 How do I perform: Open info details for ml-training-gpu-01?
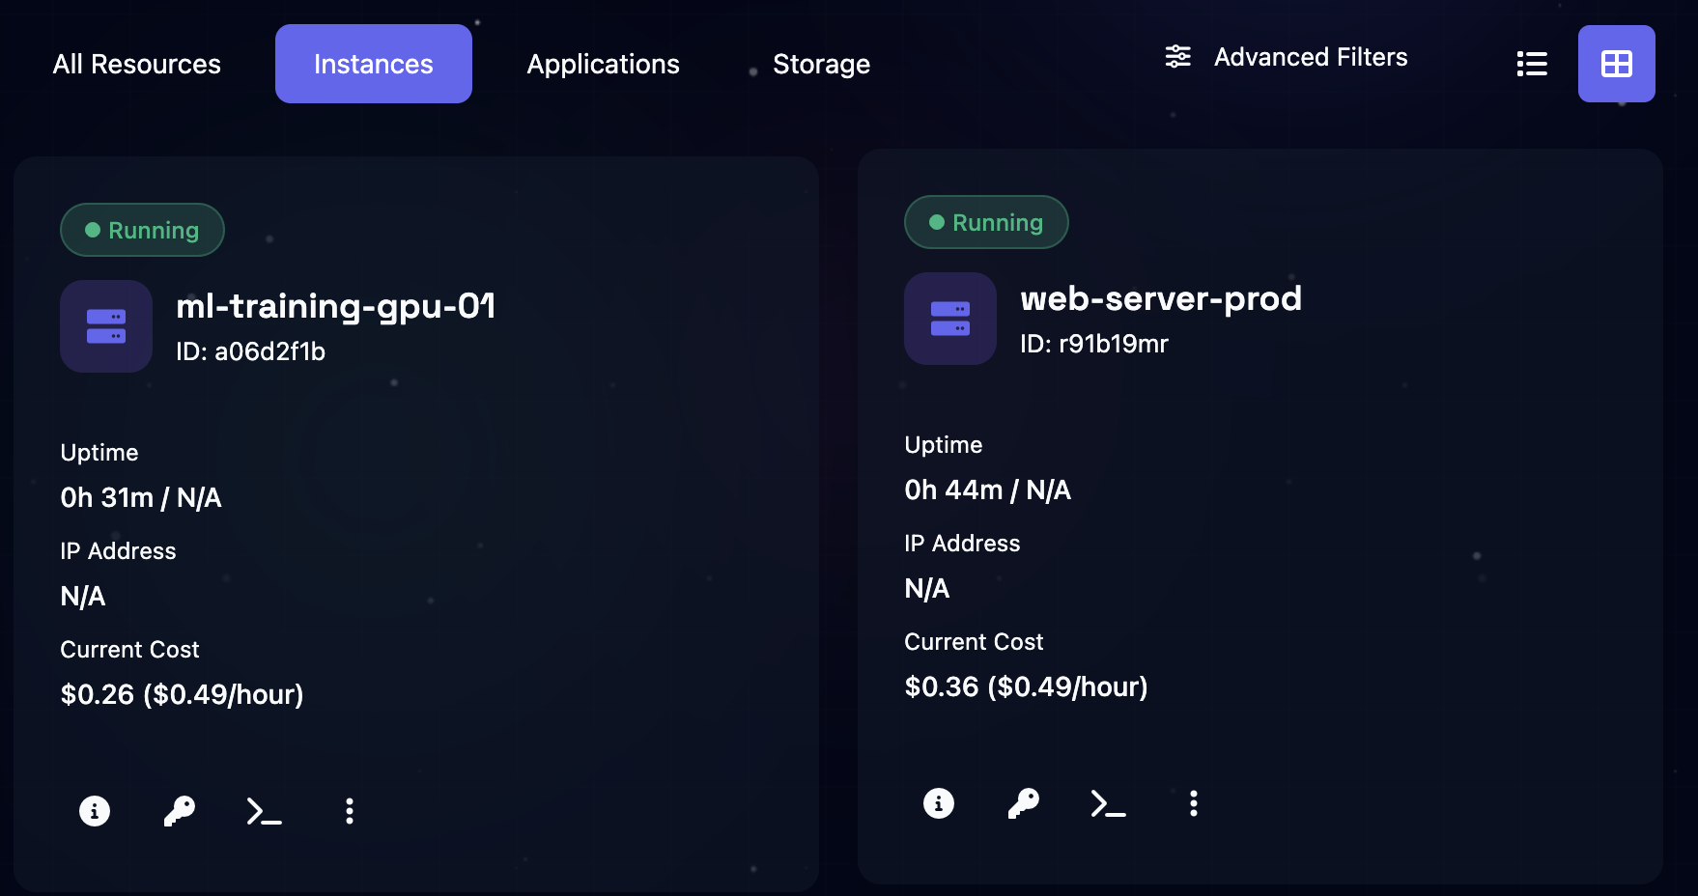click(94, 811)
